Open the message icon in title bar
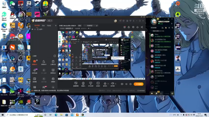Image resolution: width=209 pixels, height=117 pixels. 124,21
